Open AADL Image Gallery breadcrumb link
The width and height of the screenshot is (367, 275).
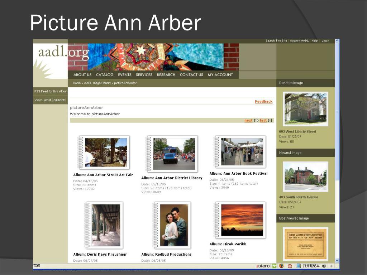[x=97, y=83]
